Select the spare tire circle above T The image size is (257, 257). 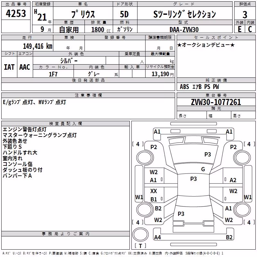pyautogui.click(x=140, y=234)
